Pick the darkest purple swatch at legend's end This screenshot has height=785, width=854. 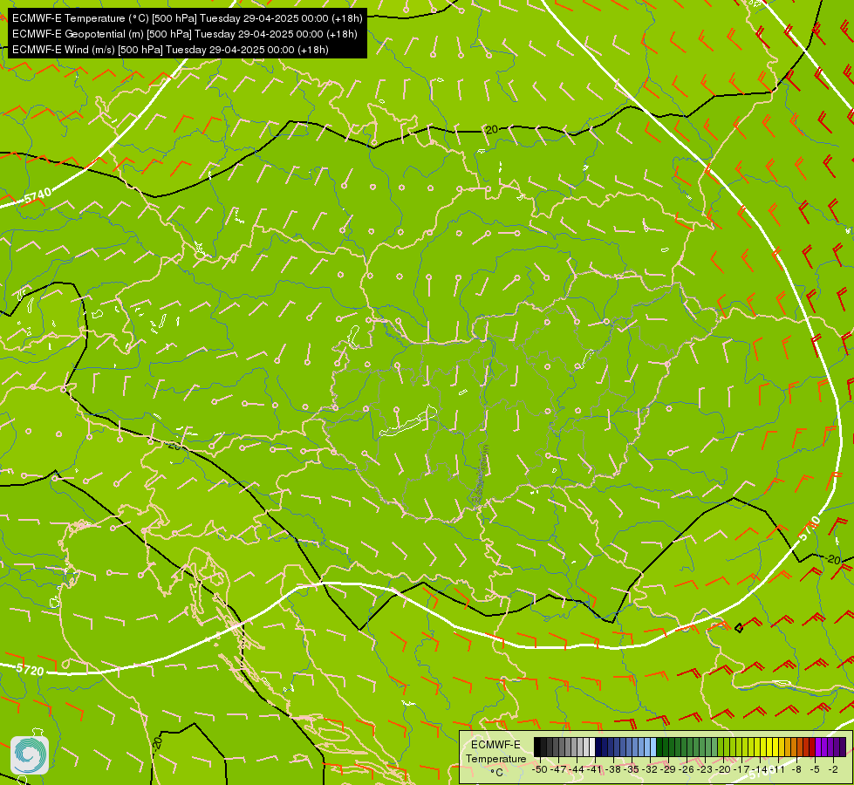tap(844, 747)
